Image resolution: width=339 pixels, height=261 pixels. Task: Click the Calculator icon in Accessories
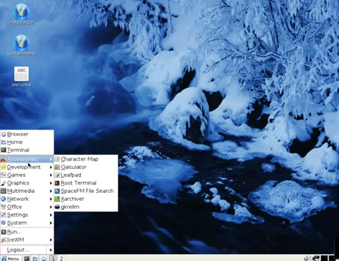point(57,167)
